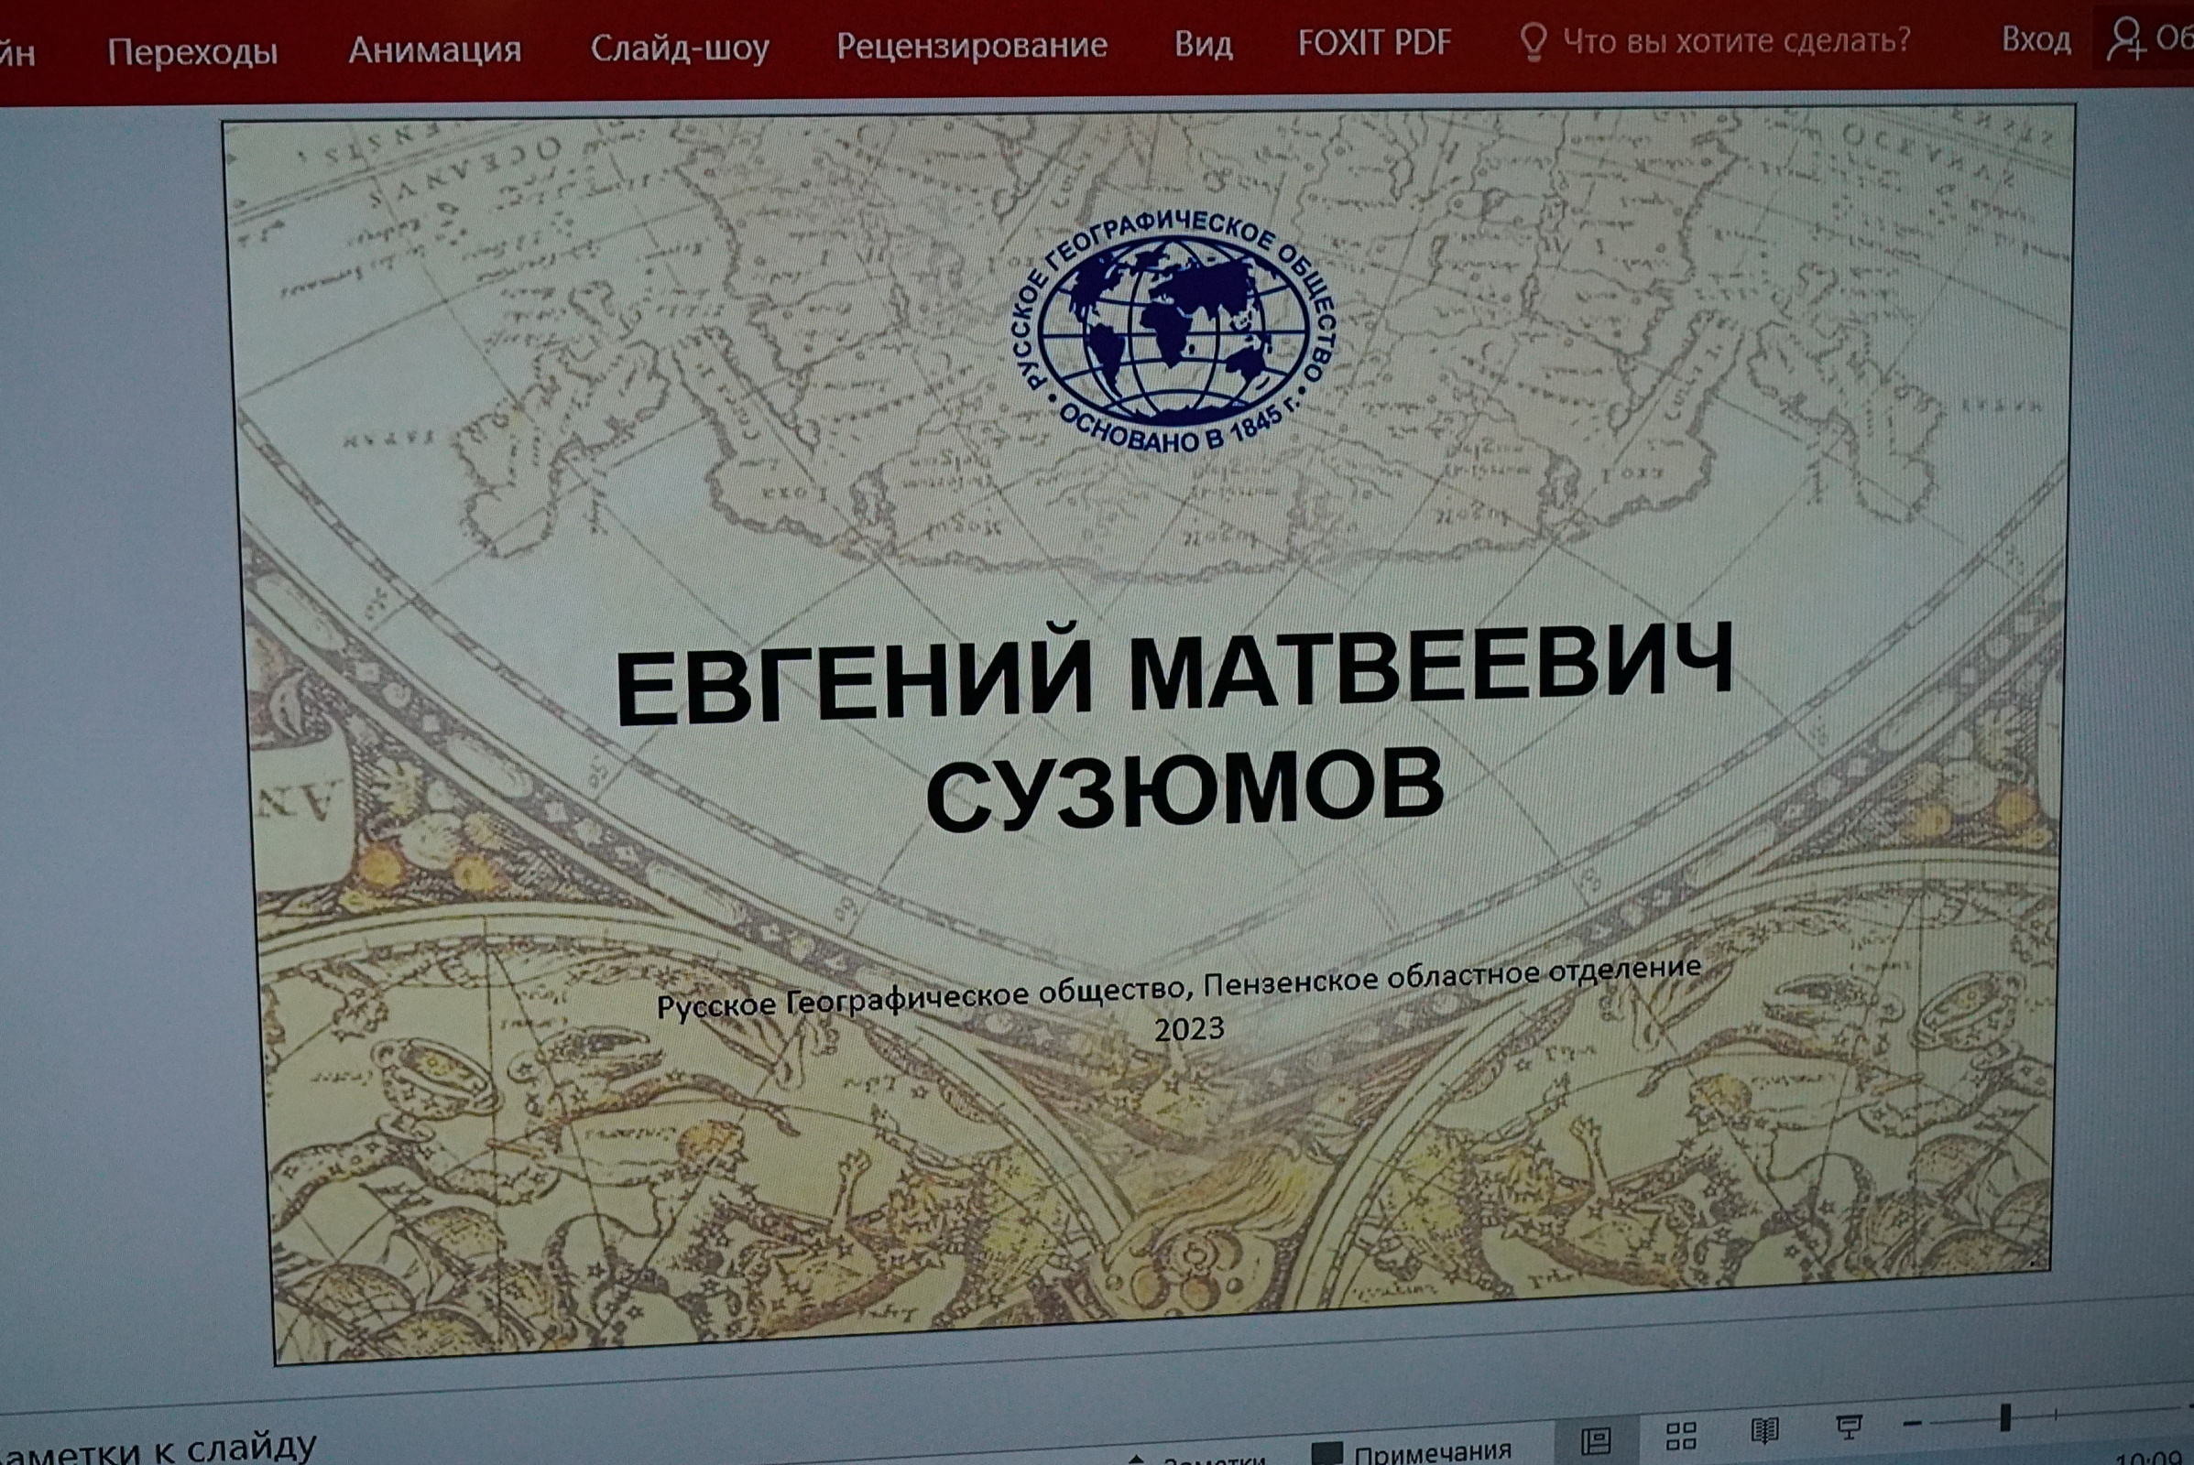This screenshot has height=1465, width=2194.
Task: Click the 'Что вы хотите сделать?' search field
Action: 1736,41
